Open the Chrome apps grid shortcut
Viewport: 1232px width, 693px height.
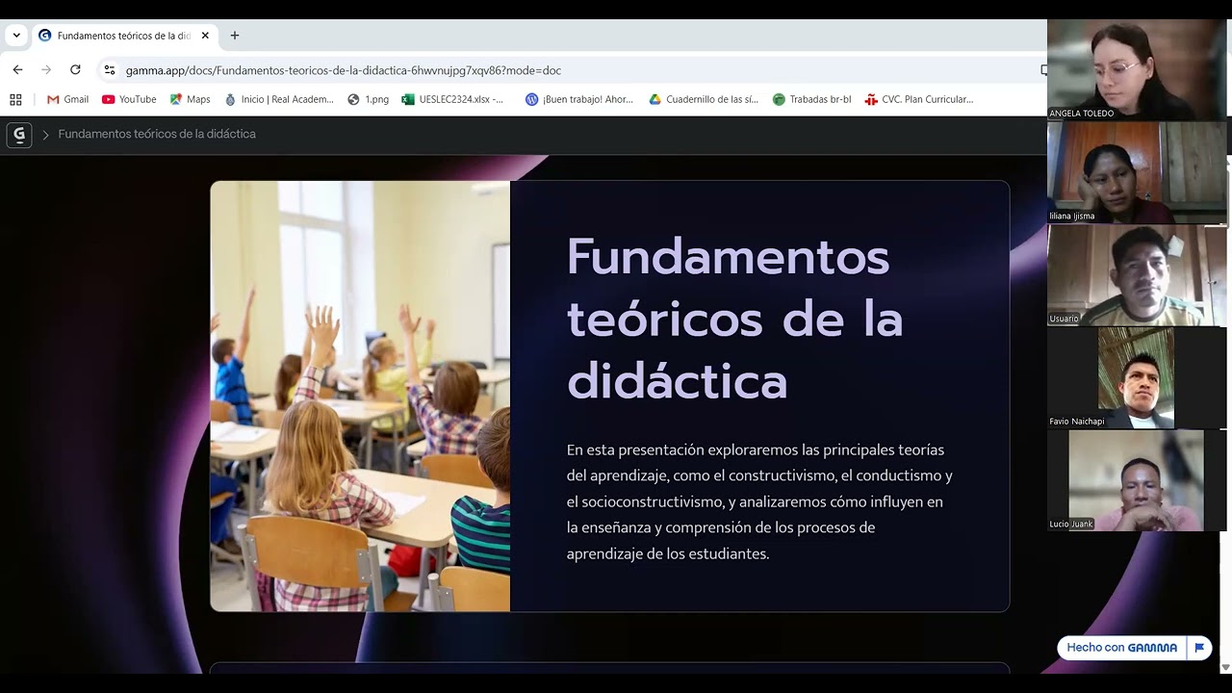pyautogui.click(x=15, y=99)
